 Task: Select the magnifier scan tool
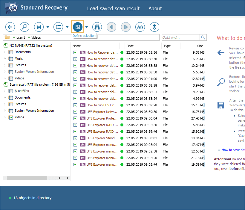coord(24,27)
